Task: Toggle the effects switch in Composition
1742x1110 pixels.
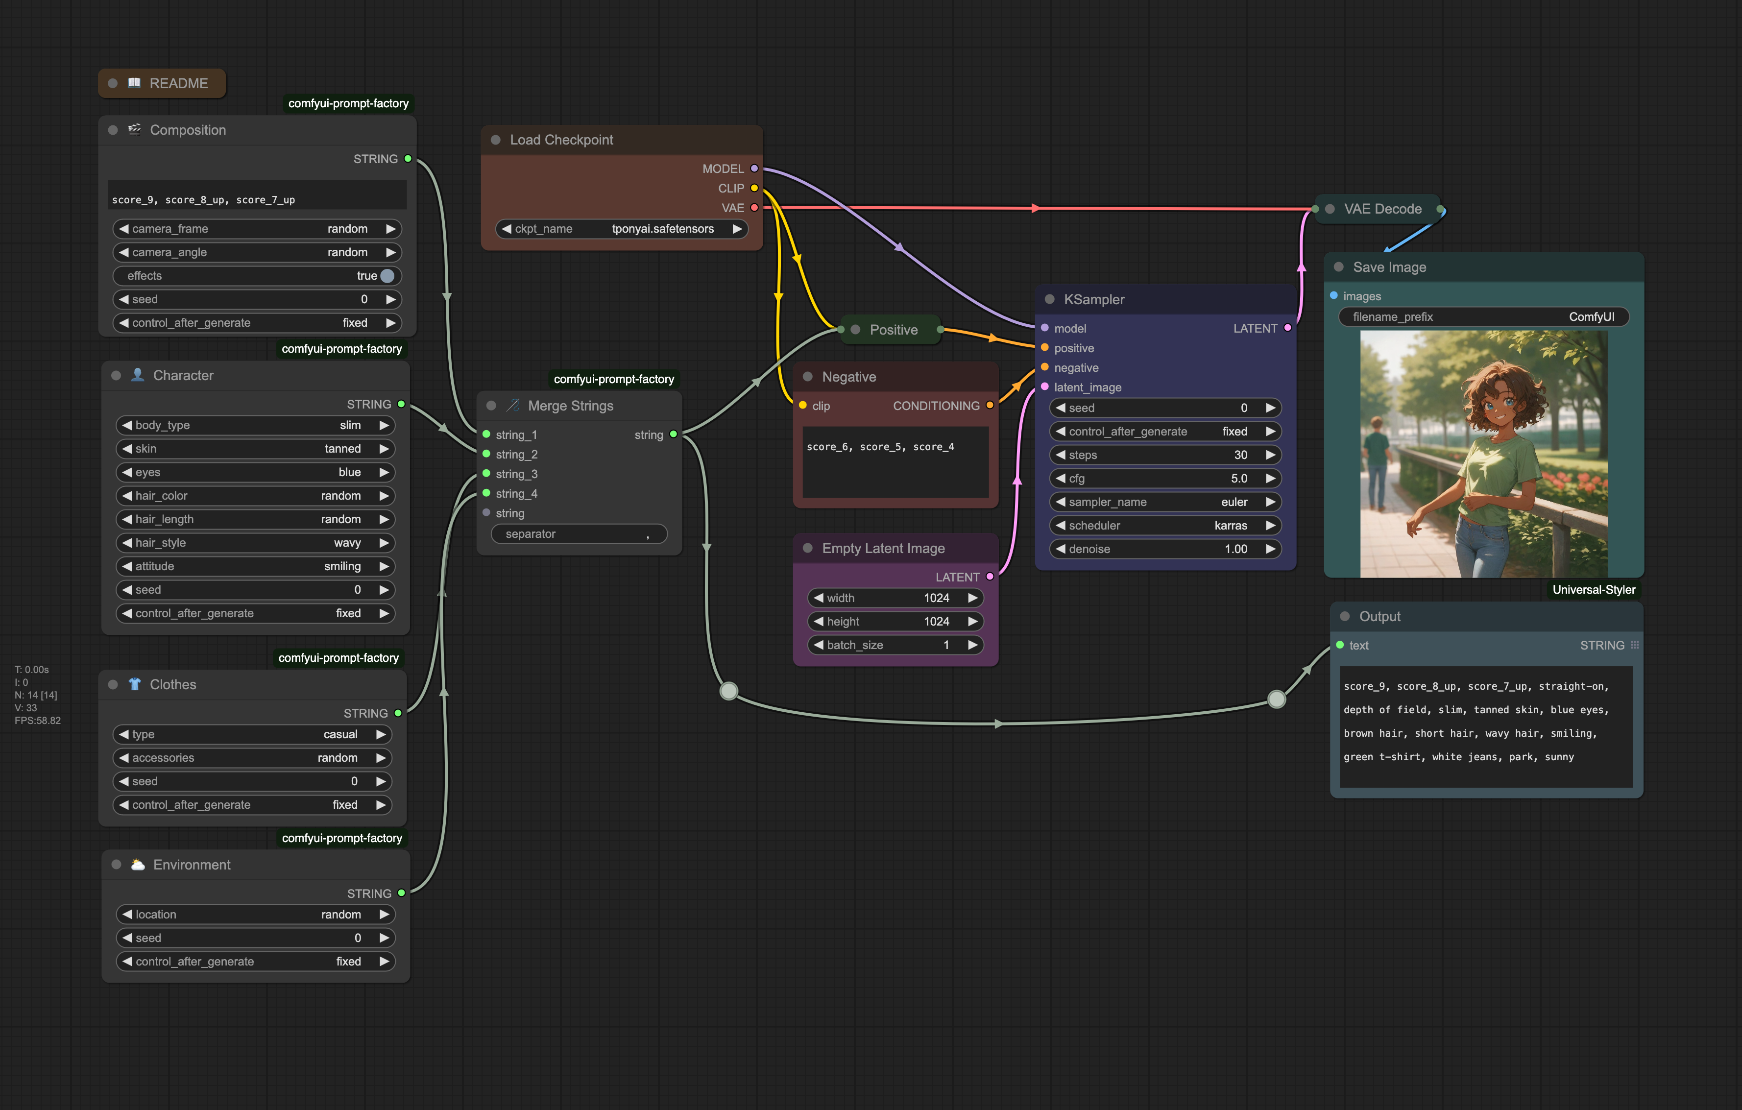Action: 387,276
